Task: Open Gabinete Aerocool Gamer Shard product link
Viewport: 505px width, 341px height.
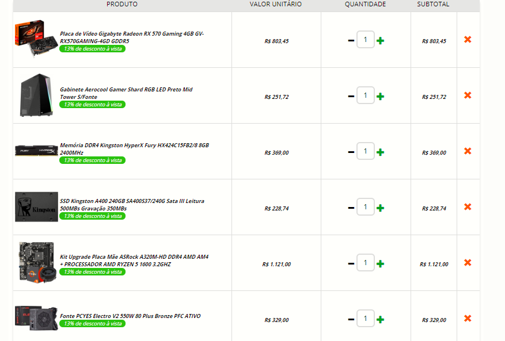Action: tap(126, 93)
